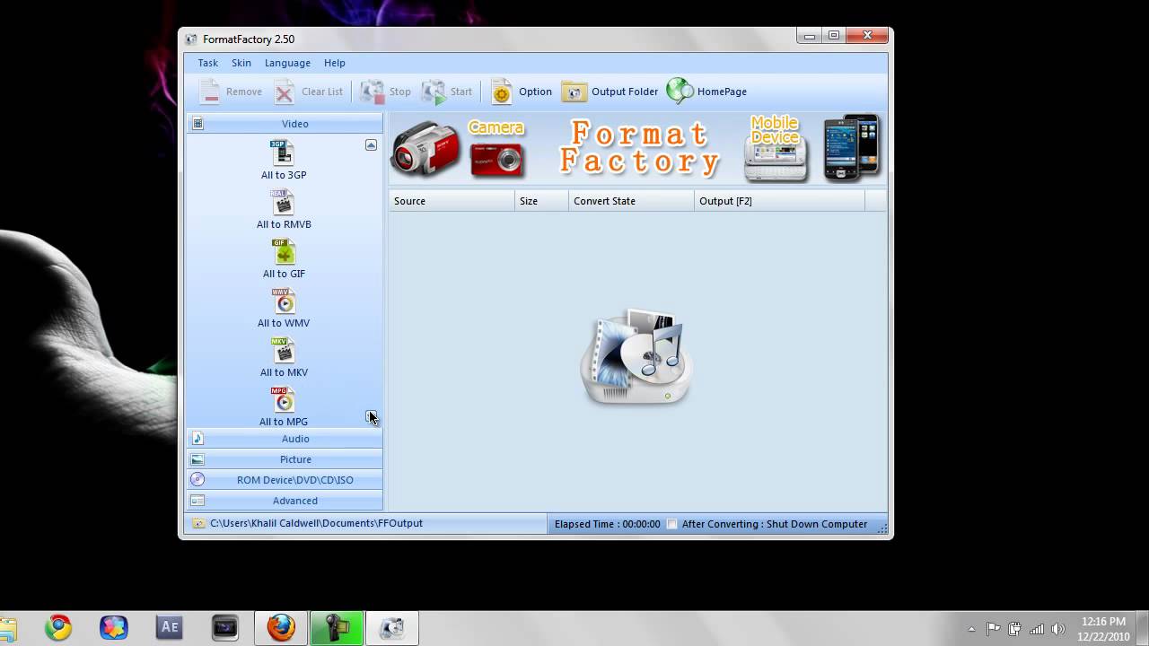Click the Advanced section icon
This screenshot has height=646, width=1149.
click(198, 501)
